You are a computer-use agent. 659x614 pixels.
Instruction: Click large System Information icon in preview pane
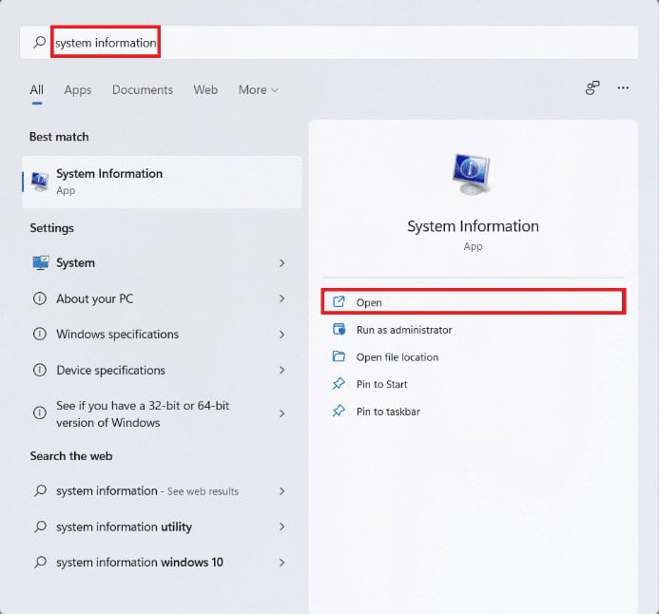tap(472, 175)
